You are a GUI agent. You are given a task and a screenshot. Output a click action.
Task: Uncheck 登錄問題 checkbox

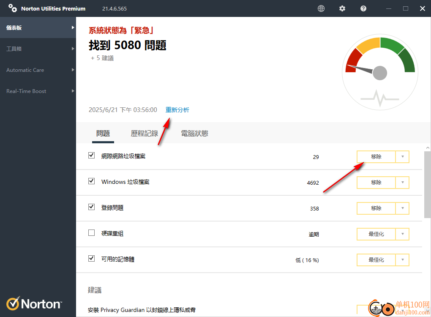[92, 207]
